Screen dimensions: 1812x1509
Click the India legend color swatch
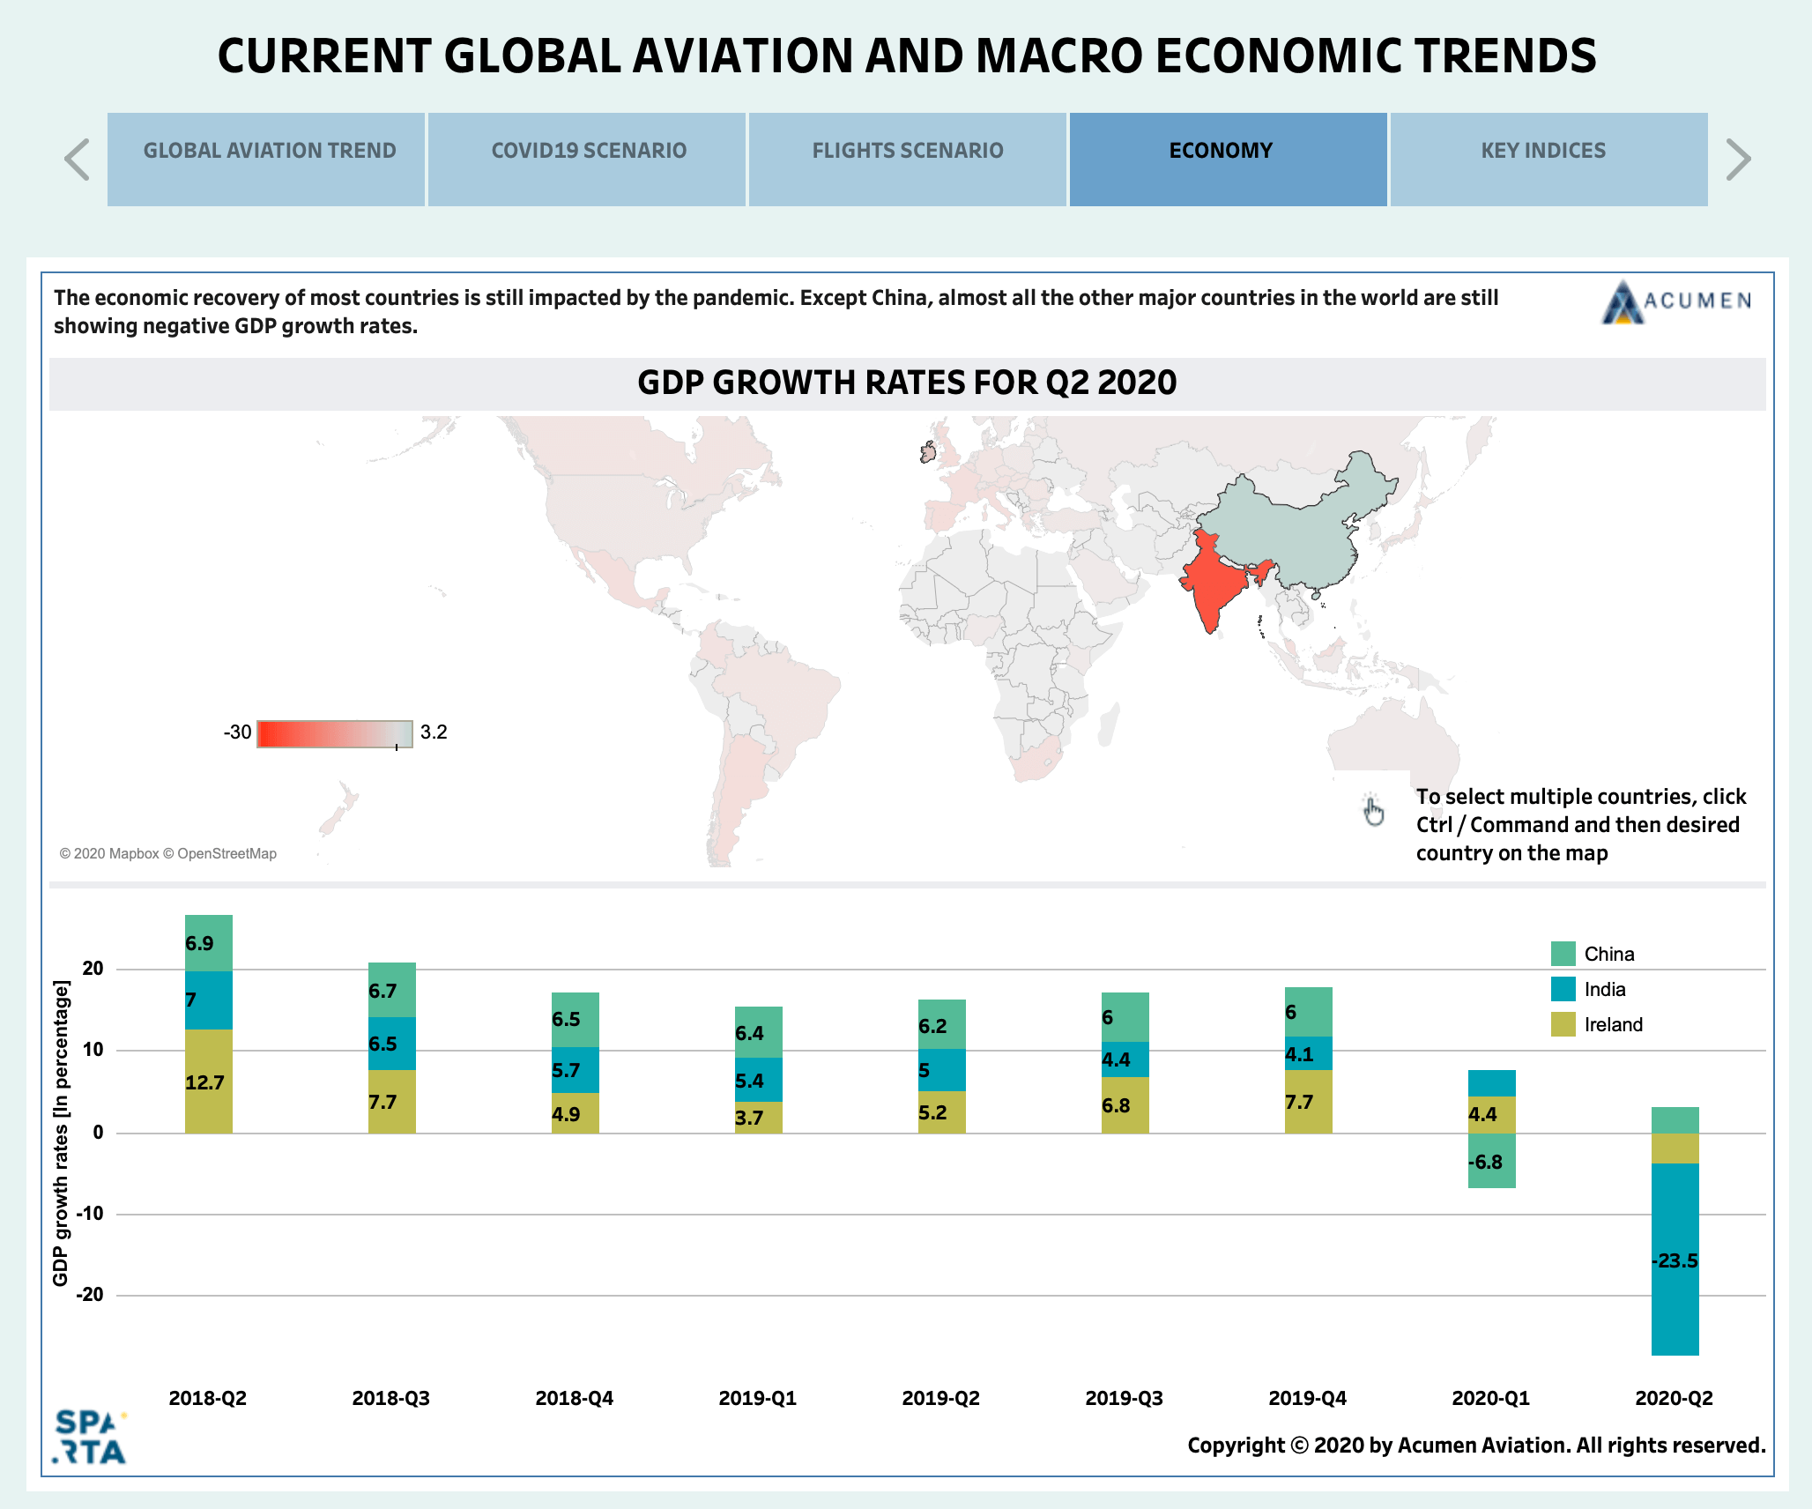(1563, 989)
